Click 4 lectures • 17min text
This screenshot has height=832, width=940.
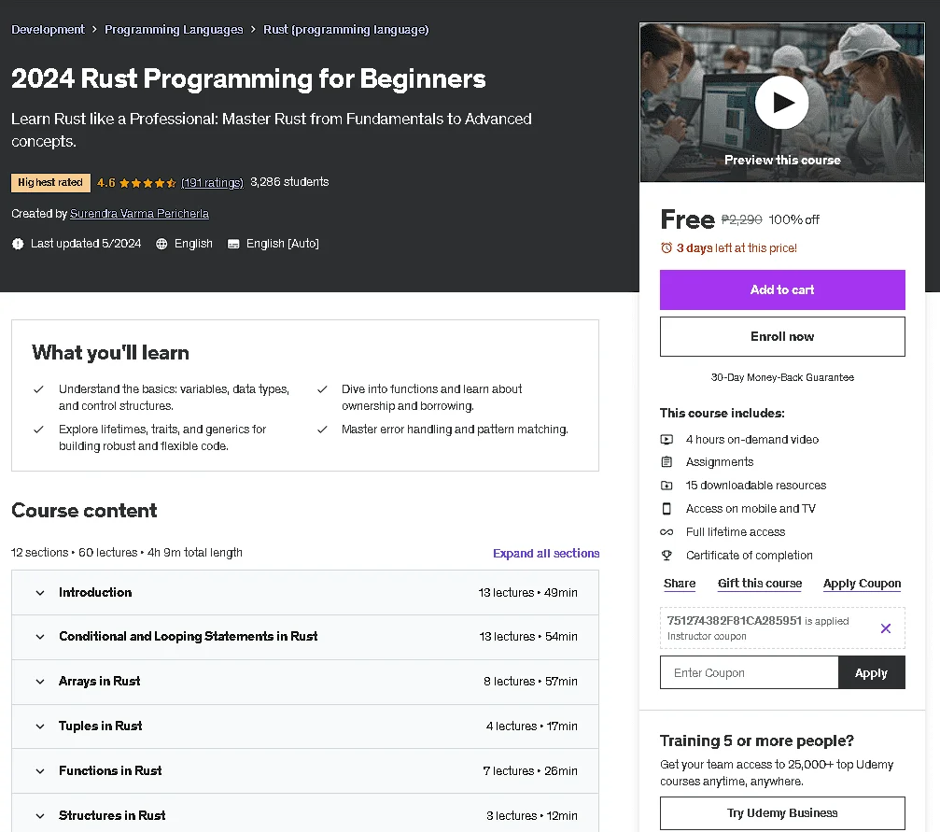(532, 726)
